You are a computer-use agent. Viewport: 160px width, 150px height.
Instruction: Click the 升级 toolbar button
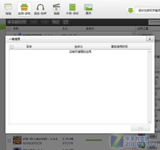[x=44, y=22]
